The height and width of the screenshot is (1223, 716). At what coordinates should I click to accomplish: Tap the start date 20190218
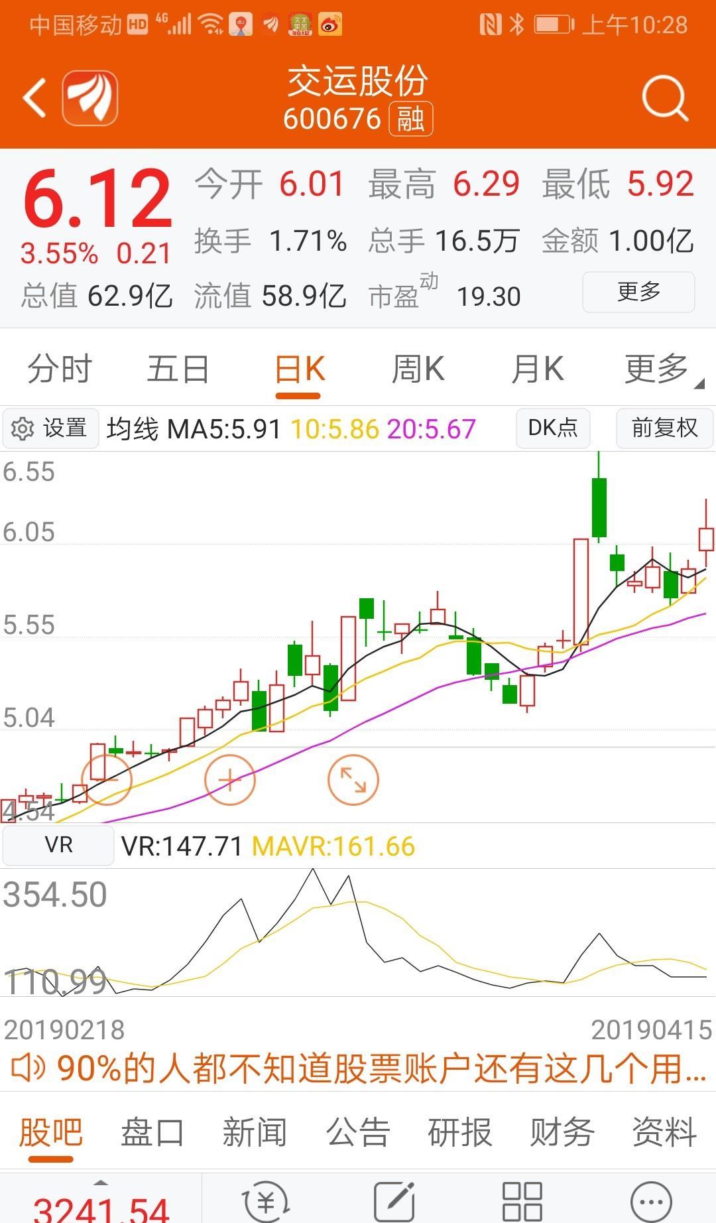64,1030
